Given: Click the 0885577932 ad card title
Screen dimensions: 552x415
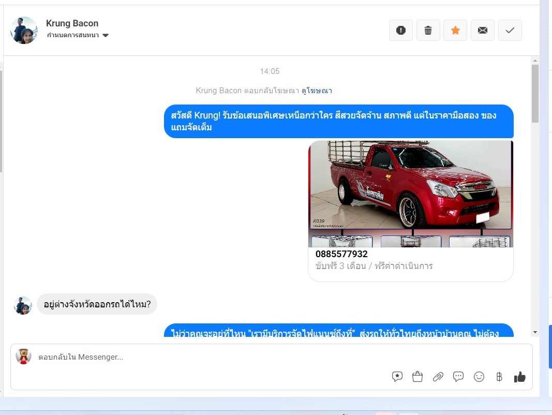Looking at the screenshot, I should click(x=341, y=254).
